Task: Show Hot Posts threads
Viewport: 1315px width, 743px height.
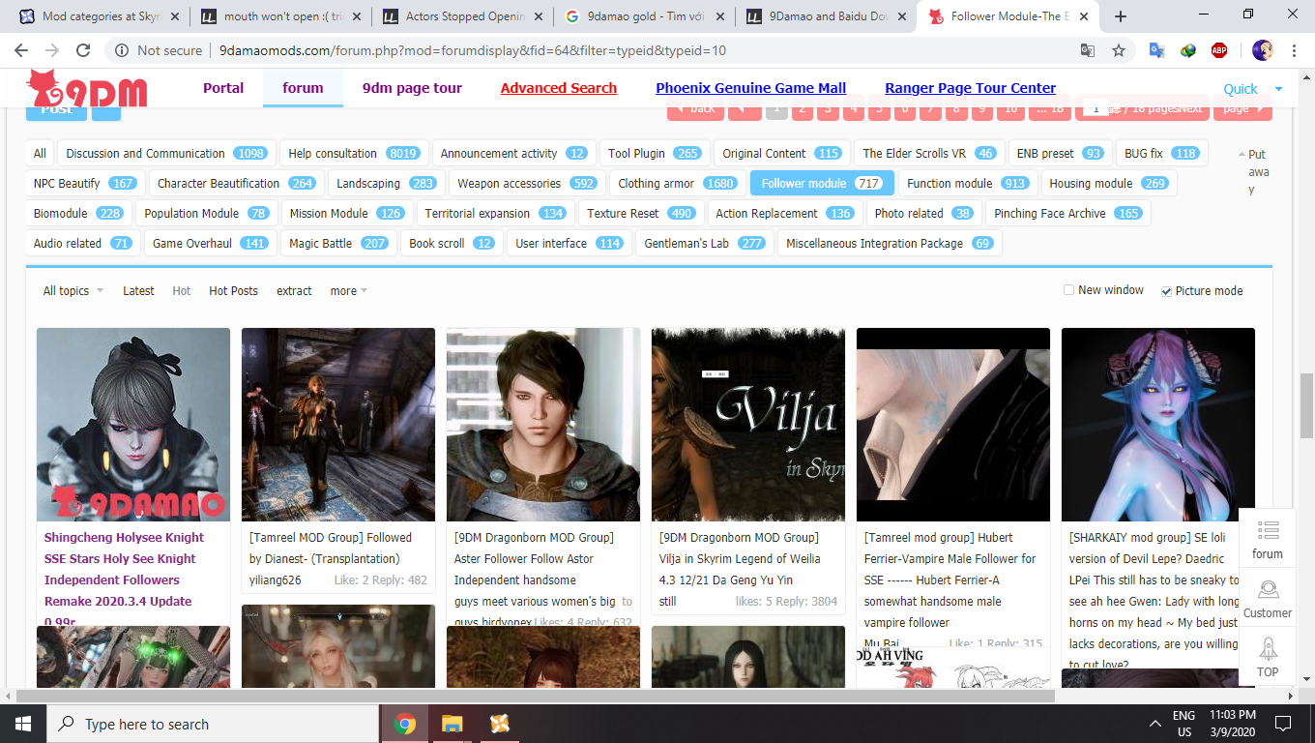Action: tap(233, 291)
